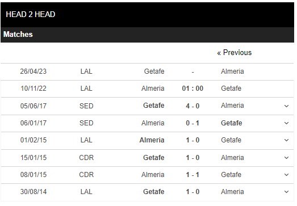Screen dimensions: 297x206
Task: Click the 0 - 1 score on 06/01/17
Action: (193, 123)
